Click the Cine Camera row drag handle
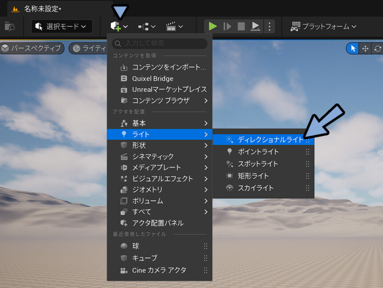 pyautogui.click(x=206, y=270)
